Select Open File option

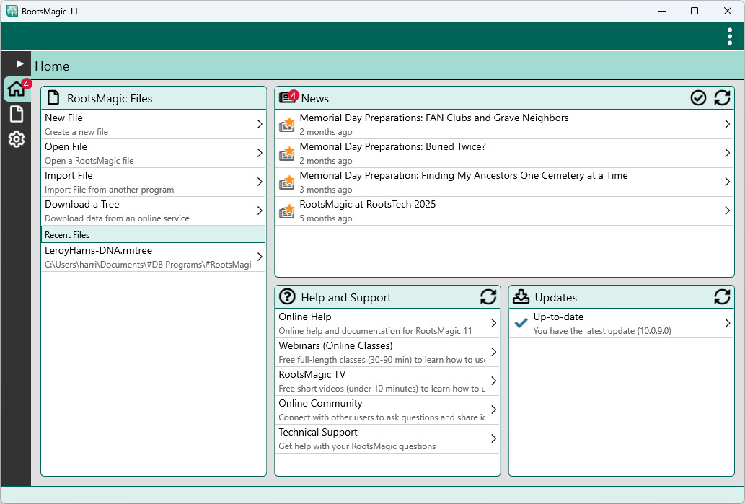[153, 154]
